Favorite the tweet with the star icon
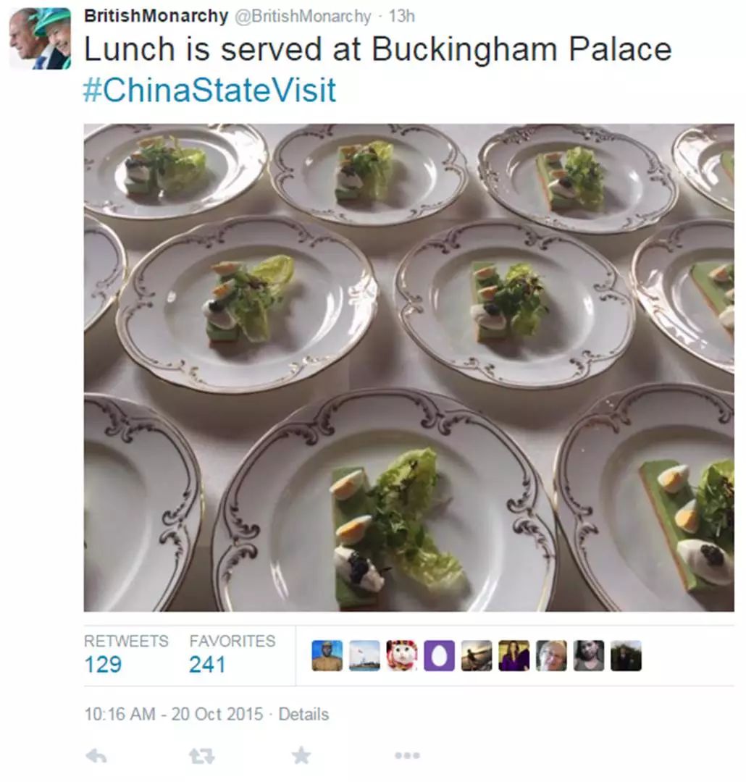746x782 pixels. coord(301,755)
